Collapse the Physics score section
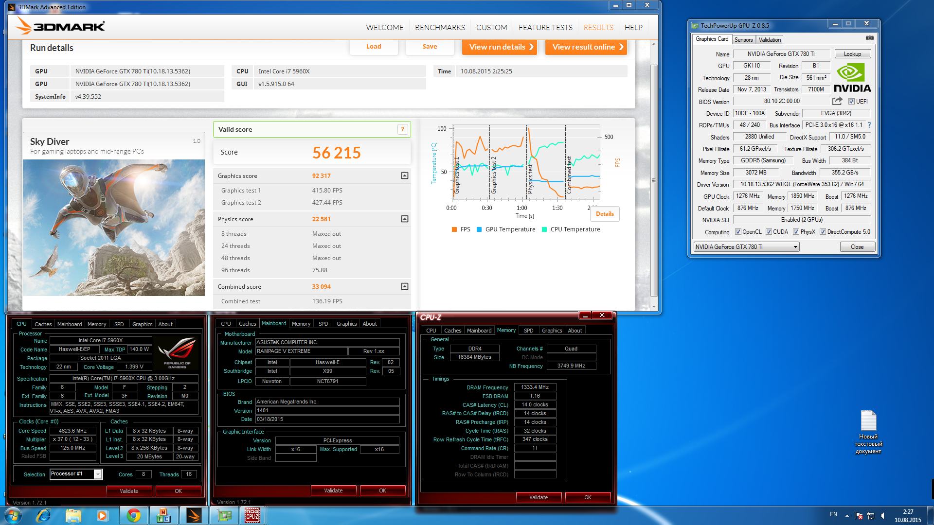Viewport: 934px width, 525px height. pos(404,219)
